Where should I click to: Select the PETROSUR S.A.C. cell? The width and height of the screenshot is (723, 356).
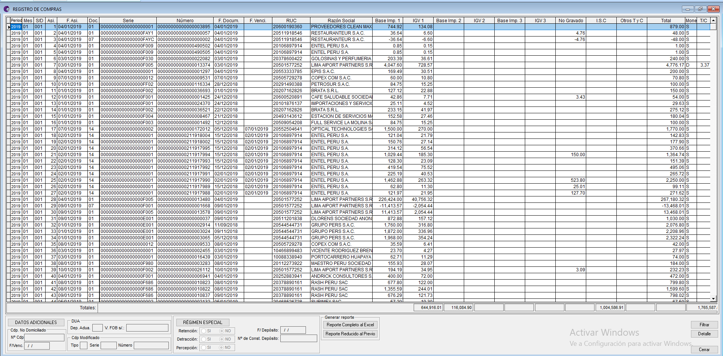click(341, 84)
